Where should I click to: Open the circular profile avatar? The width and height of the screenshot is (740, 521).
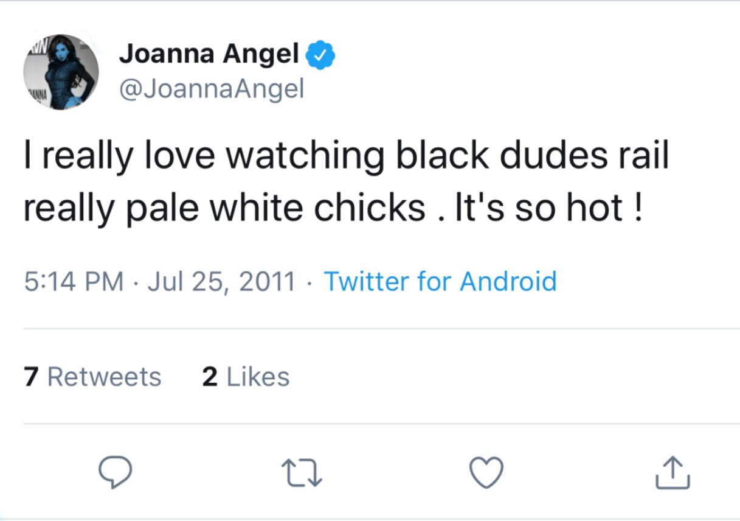tap(61, 72)
